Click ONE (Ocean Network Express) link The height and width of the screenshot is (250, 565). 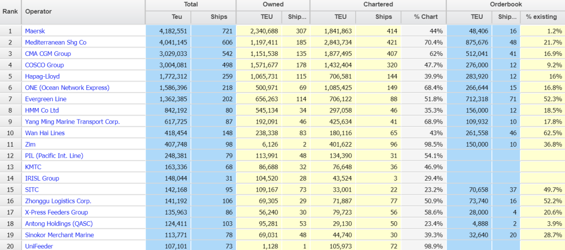point(67,88)
